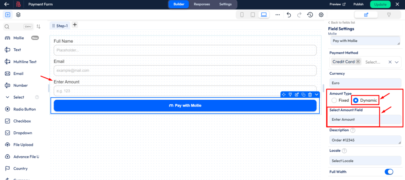The height and width of the screenshot is (180, 405).
Task: Open form Preview in new window
Action: click(338, 4)
